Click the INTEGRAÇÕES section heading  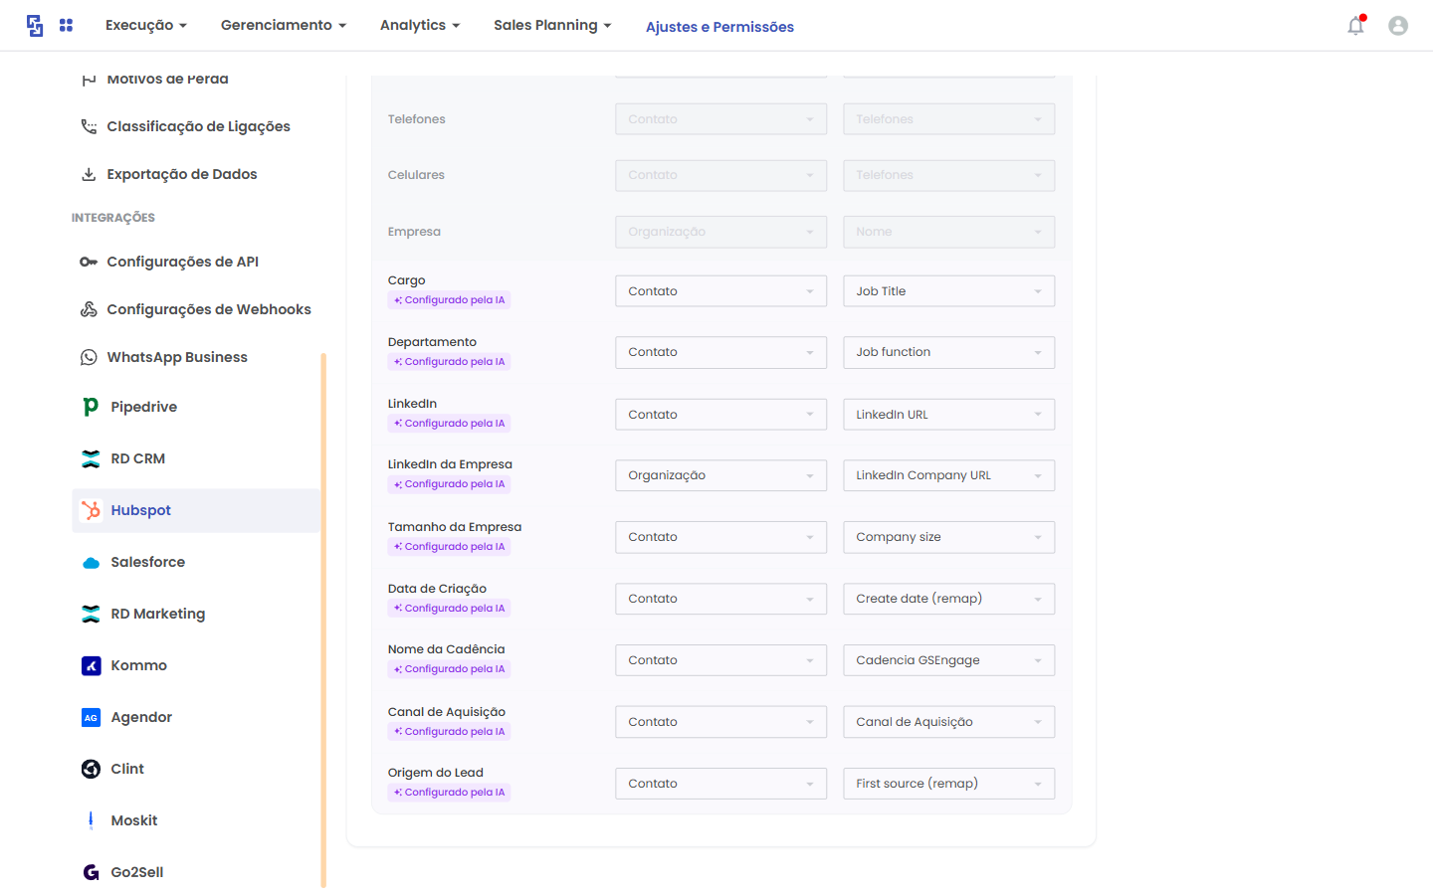coord(113,218)
